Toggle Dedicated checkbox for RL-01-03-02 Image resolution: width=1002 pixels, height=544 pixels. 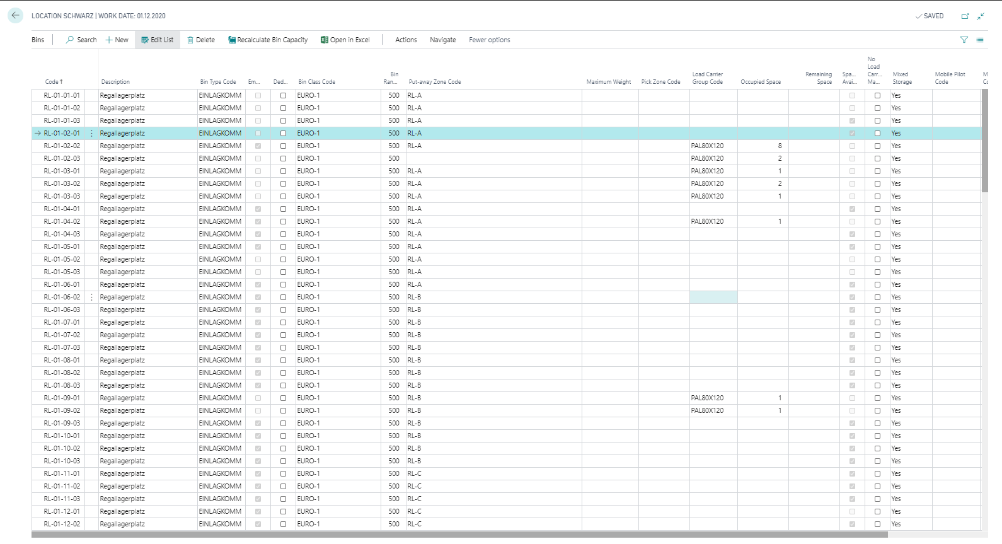pyautogui.click(x=283, y=183)
